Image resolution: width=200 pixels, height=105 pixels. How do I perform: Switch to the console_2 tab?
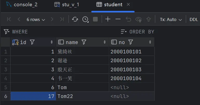coord(23,5)
